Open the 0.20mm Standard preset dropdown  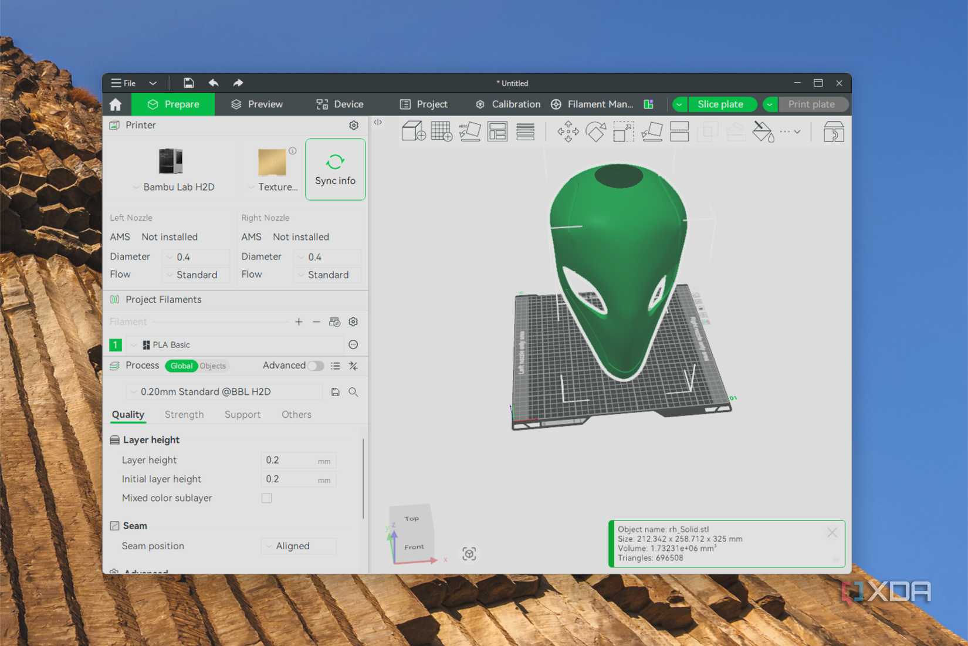click(224, 391)
